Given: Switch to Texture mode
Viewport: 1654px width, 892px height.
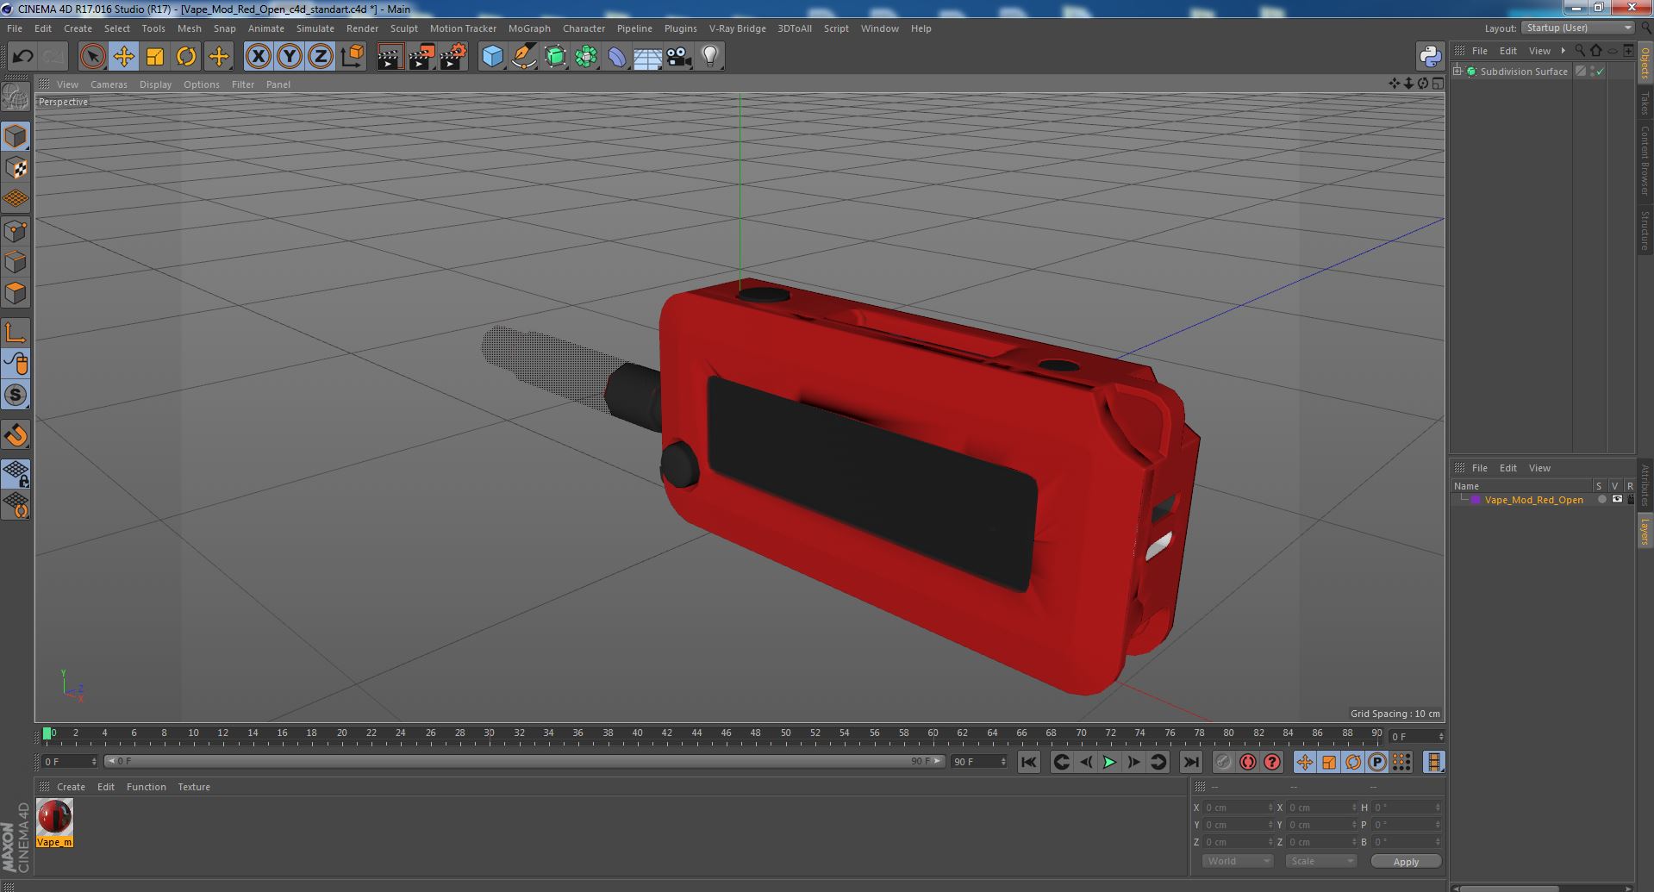Looking at the screenshot, I should click(16, 168).
